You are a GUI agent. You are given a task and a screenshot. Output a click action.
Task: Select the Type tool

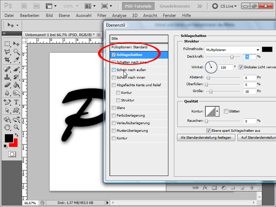click(16, 102)
